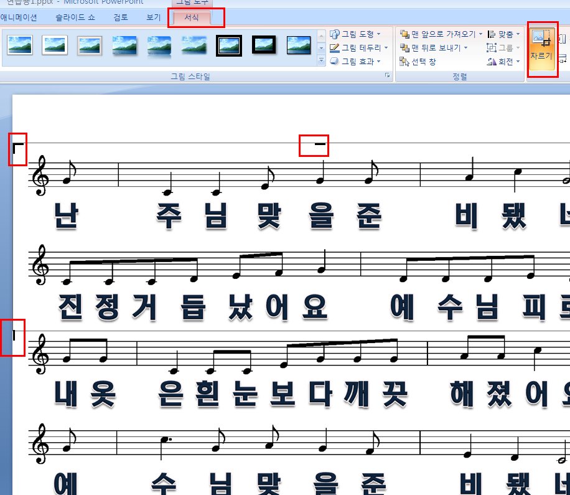This screenshot has height=495, width=570.
Task: Click the 그림 테두리 pencil icon
Action: point(334,48)
